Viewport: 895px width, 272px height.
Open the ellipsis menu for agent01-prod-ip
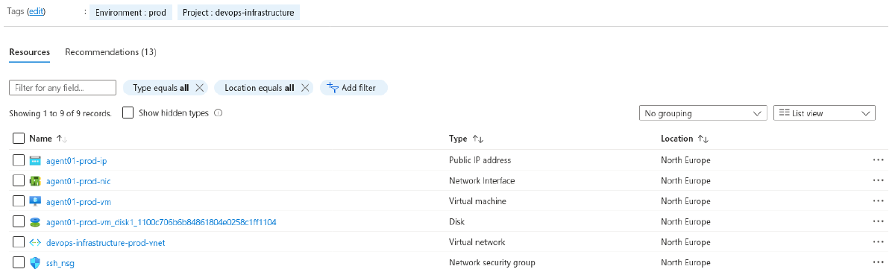pyautogui.click(x=878, y=160)
